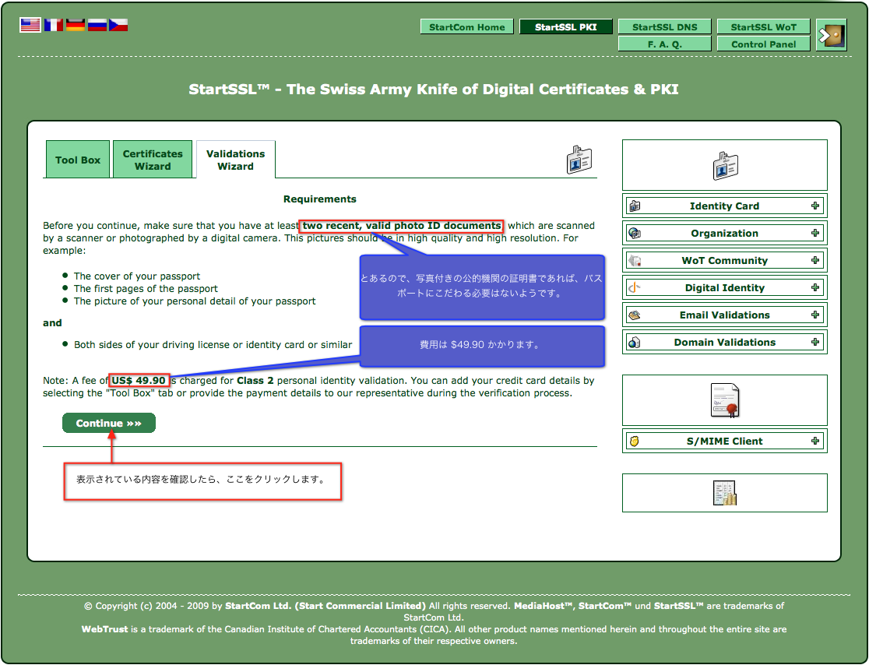Click the Digital Identity row icon
869x665 pixels.
click(x=635, y=287)
